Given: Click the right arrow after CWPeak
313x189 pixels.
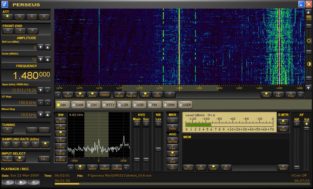Looking at the screenshot, I should tap(126, 168).
